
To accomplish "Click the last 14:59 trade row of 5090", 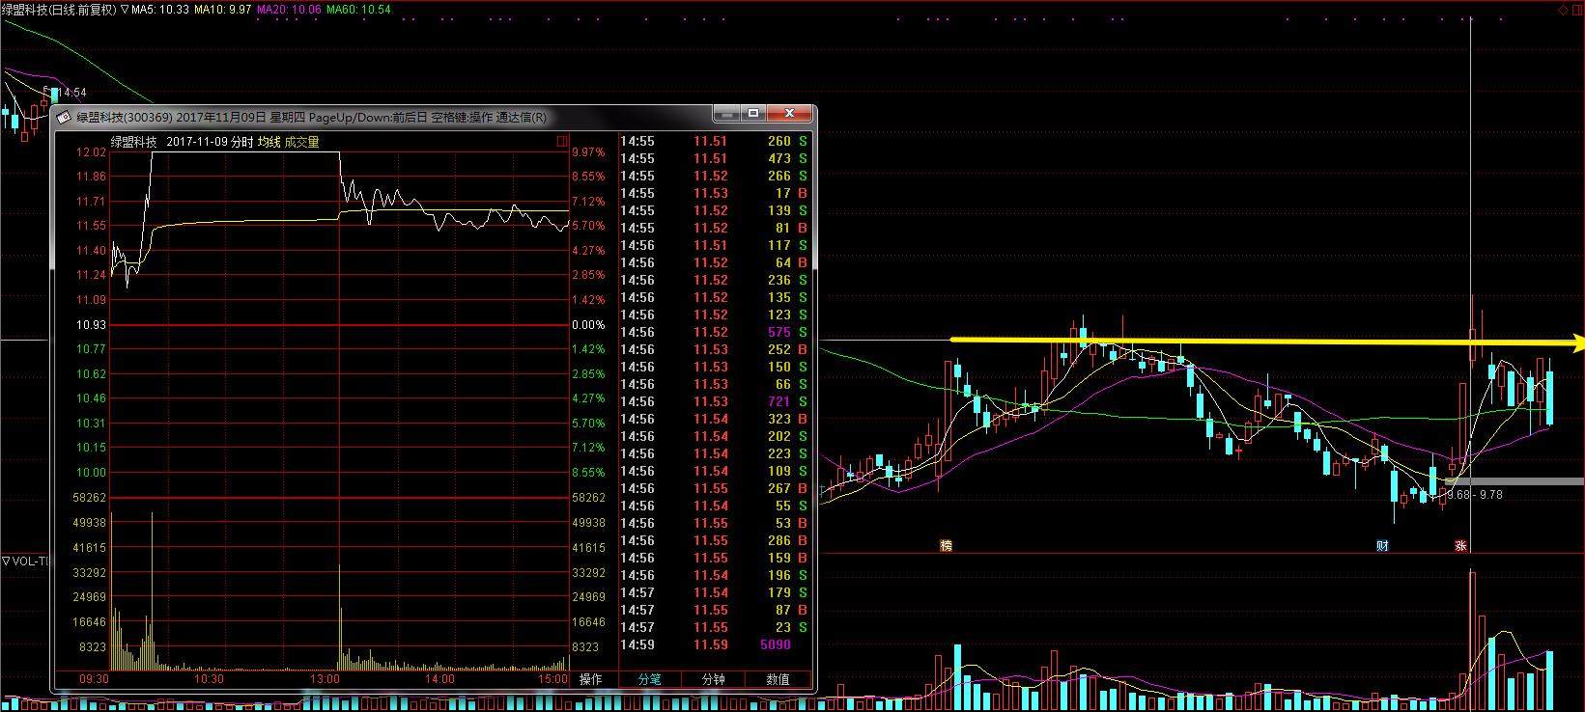I will click(715, 644).
